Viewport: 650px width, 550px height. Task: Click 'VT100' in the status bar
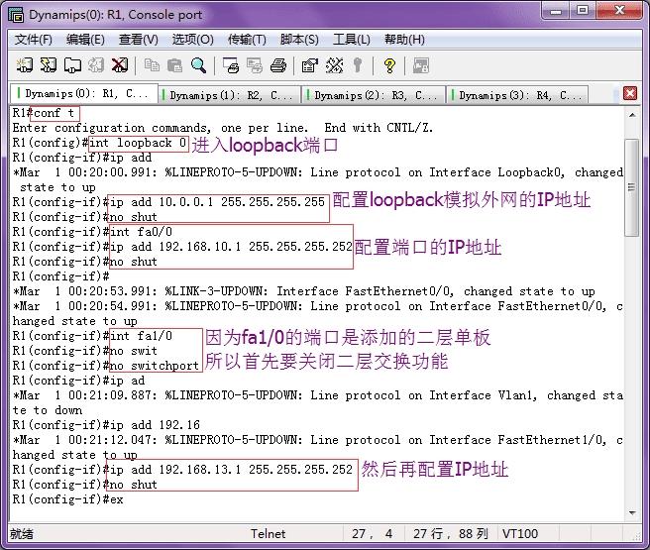tap(520, 534)
